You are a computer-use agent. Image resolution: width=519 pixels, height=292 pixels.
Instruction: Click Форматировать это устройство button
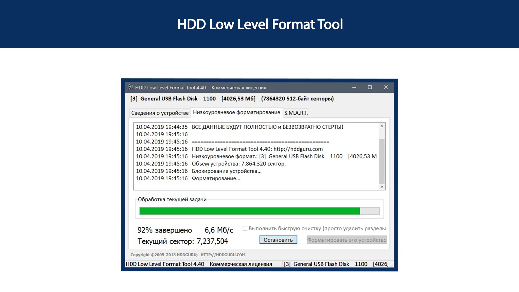point(347,240)
